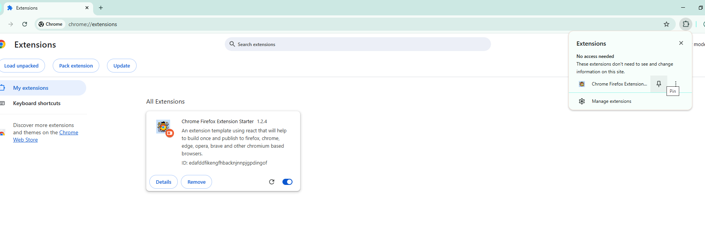Click the extension ID text
Screen dimensions: 705x234
[224, 163]
